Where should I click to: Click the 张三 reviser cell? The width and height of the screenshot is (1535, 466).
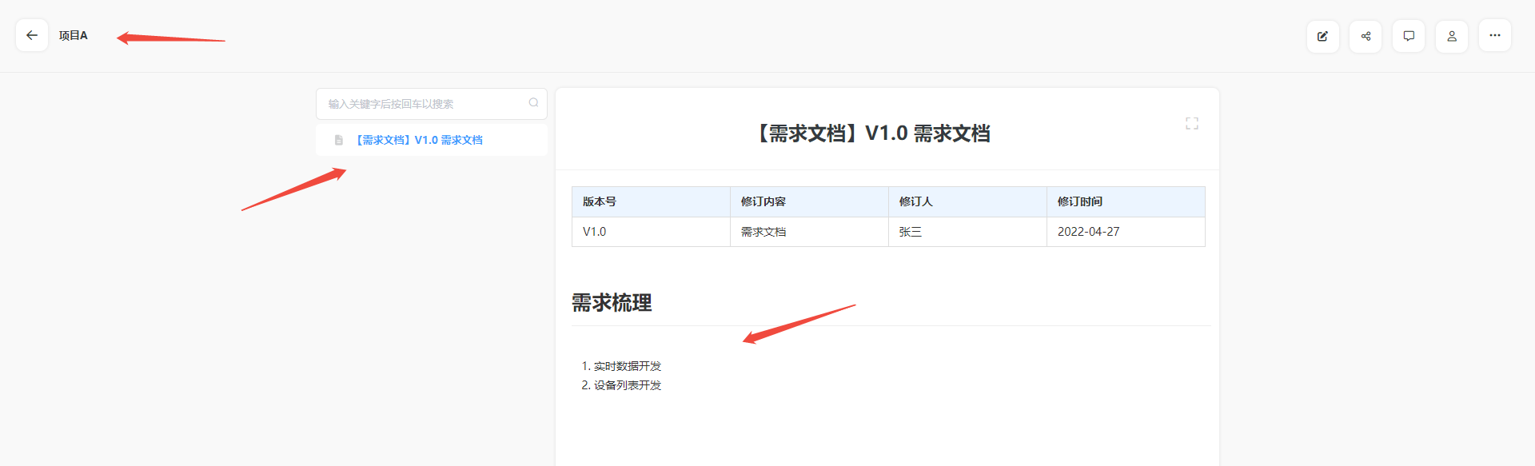967,232
